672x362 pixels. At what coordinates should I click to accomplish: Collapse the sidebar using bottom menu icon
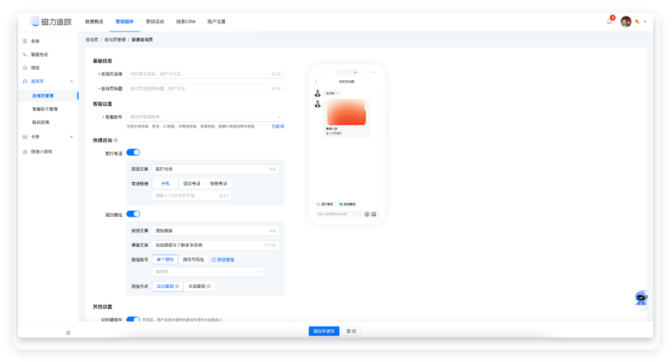click(68, 333)
